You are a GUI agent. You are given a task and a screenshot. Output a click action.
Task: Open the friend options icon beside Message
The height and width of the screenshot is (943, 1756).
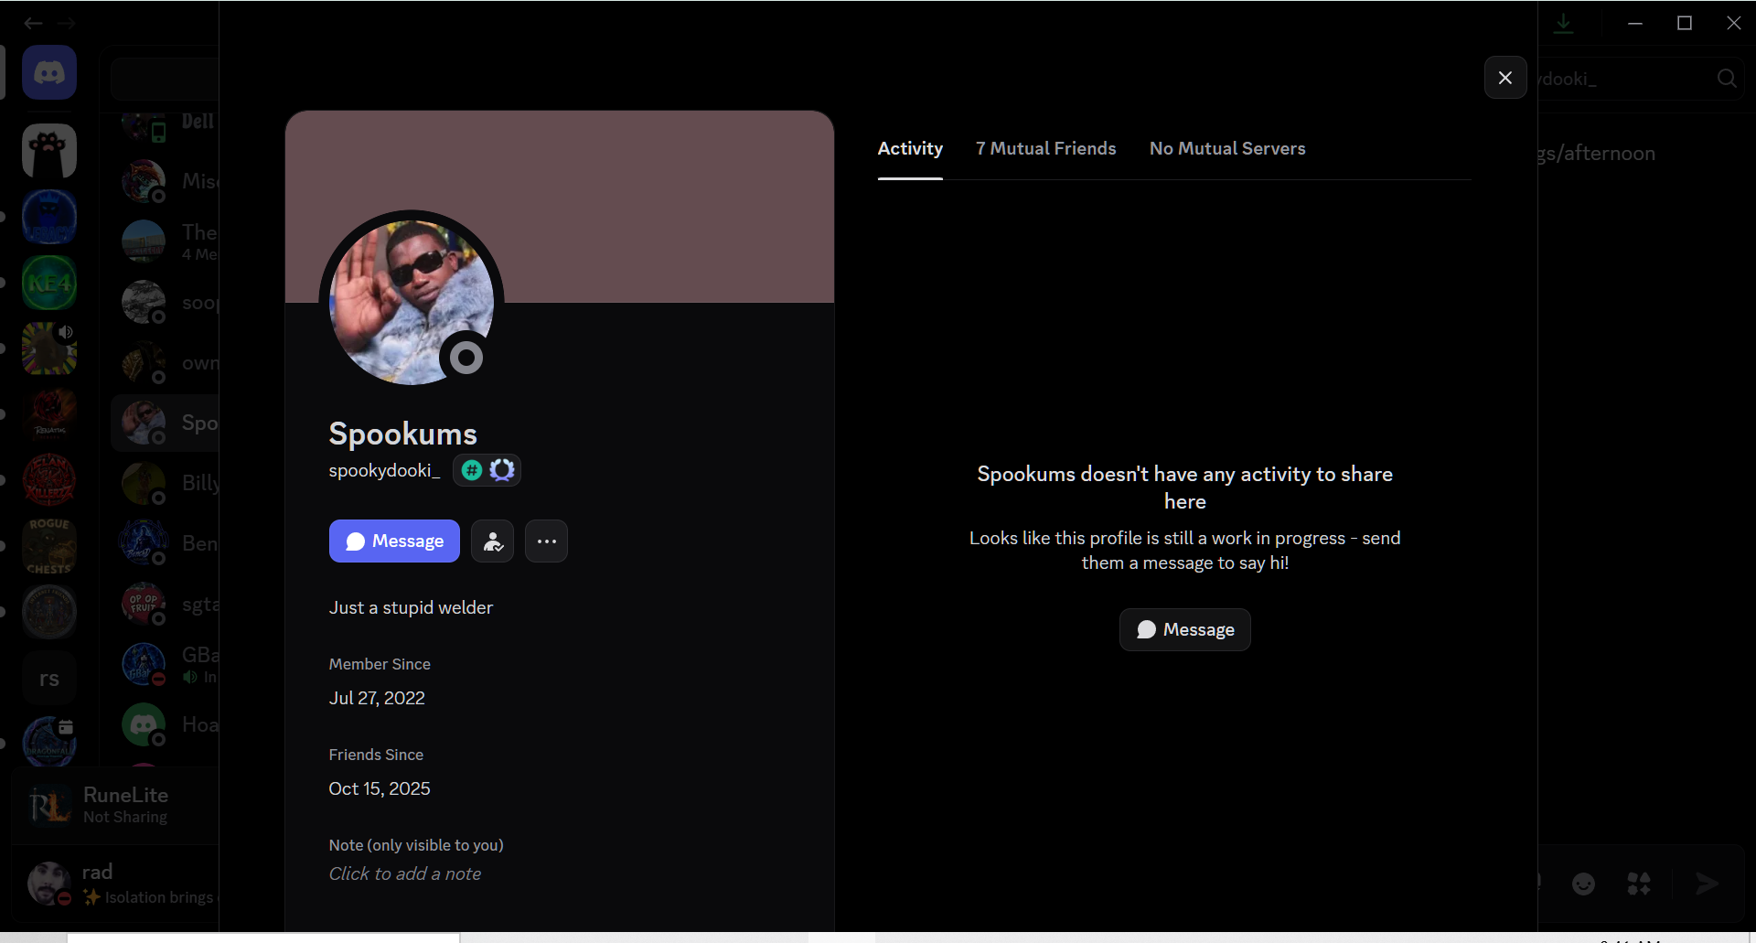click(492, 541)
